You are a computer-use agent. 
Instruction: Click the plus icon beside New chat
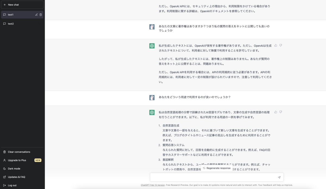5,5
